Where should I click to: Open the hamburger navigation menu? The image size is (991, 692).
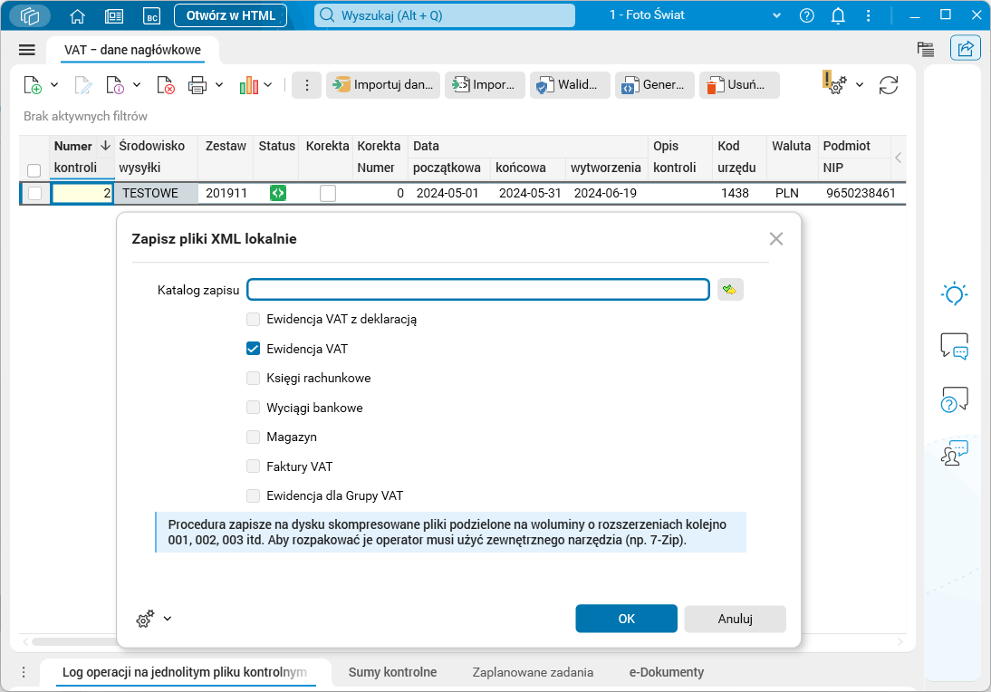(x=27, y=50)
